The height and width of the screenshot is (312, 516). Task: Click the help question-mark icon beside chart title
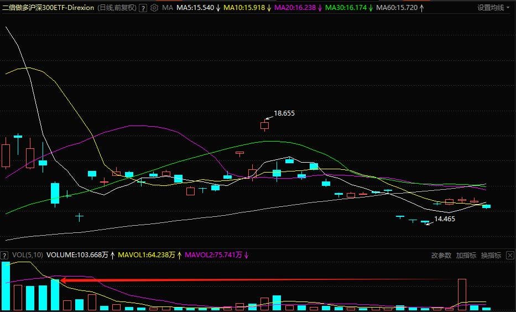tap(143, 8)
